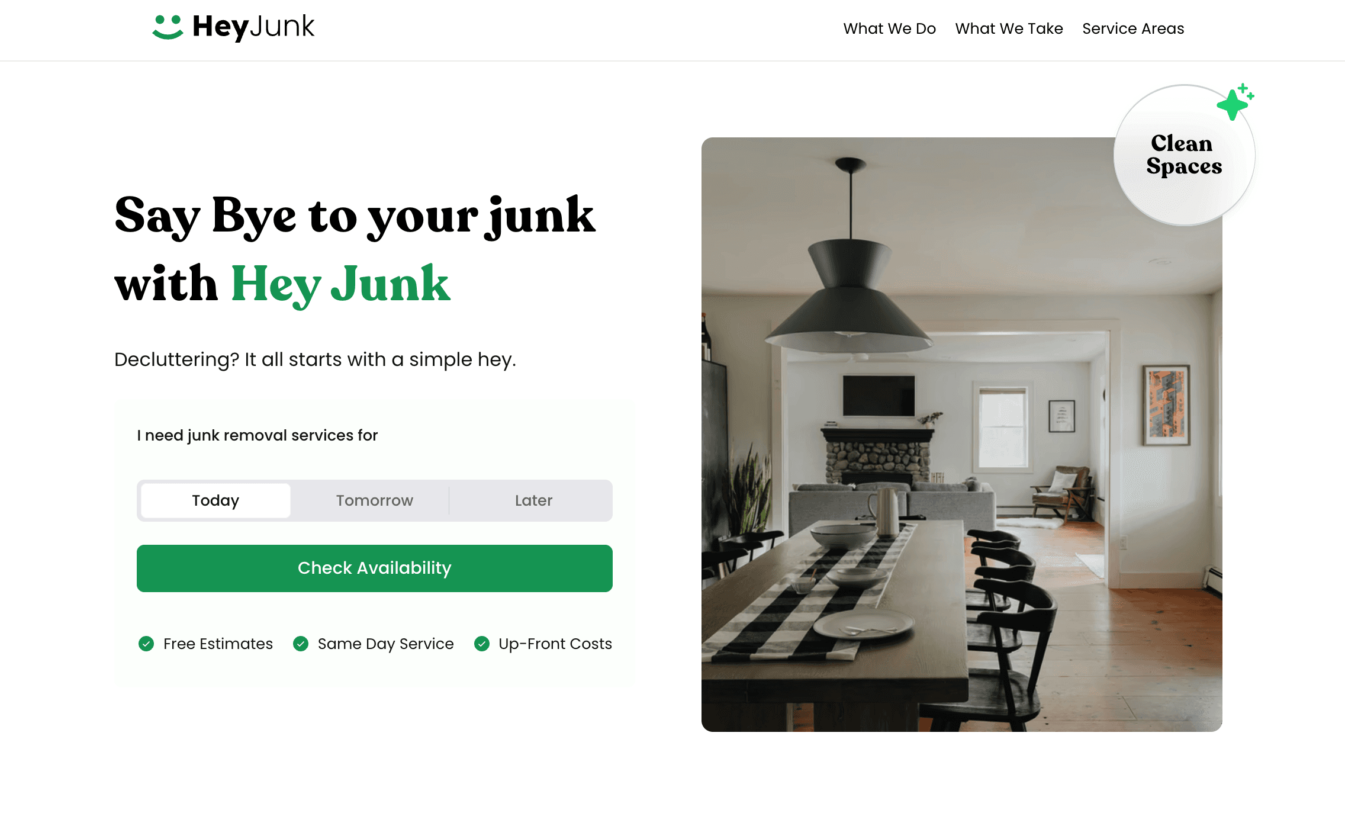Select the Tomorrow option
The width and height of the screenshot is (1345, 829).
[375, 501]
